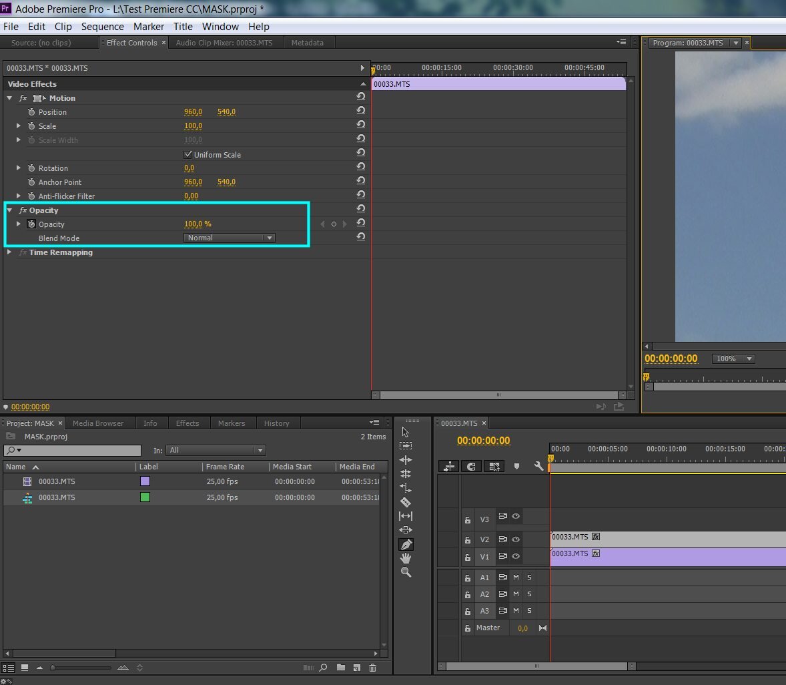Select the Pen tool

(x=406, y=544)
